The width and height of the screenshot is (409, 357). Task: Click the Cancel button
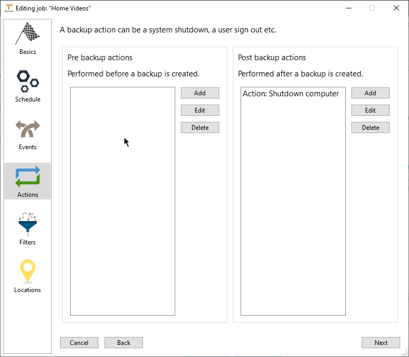pyautogui.click(x=79, y=343)
